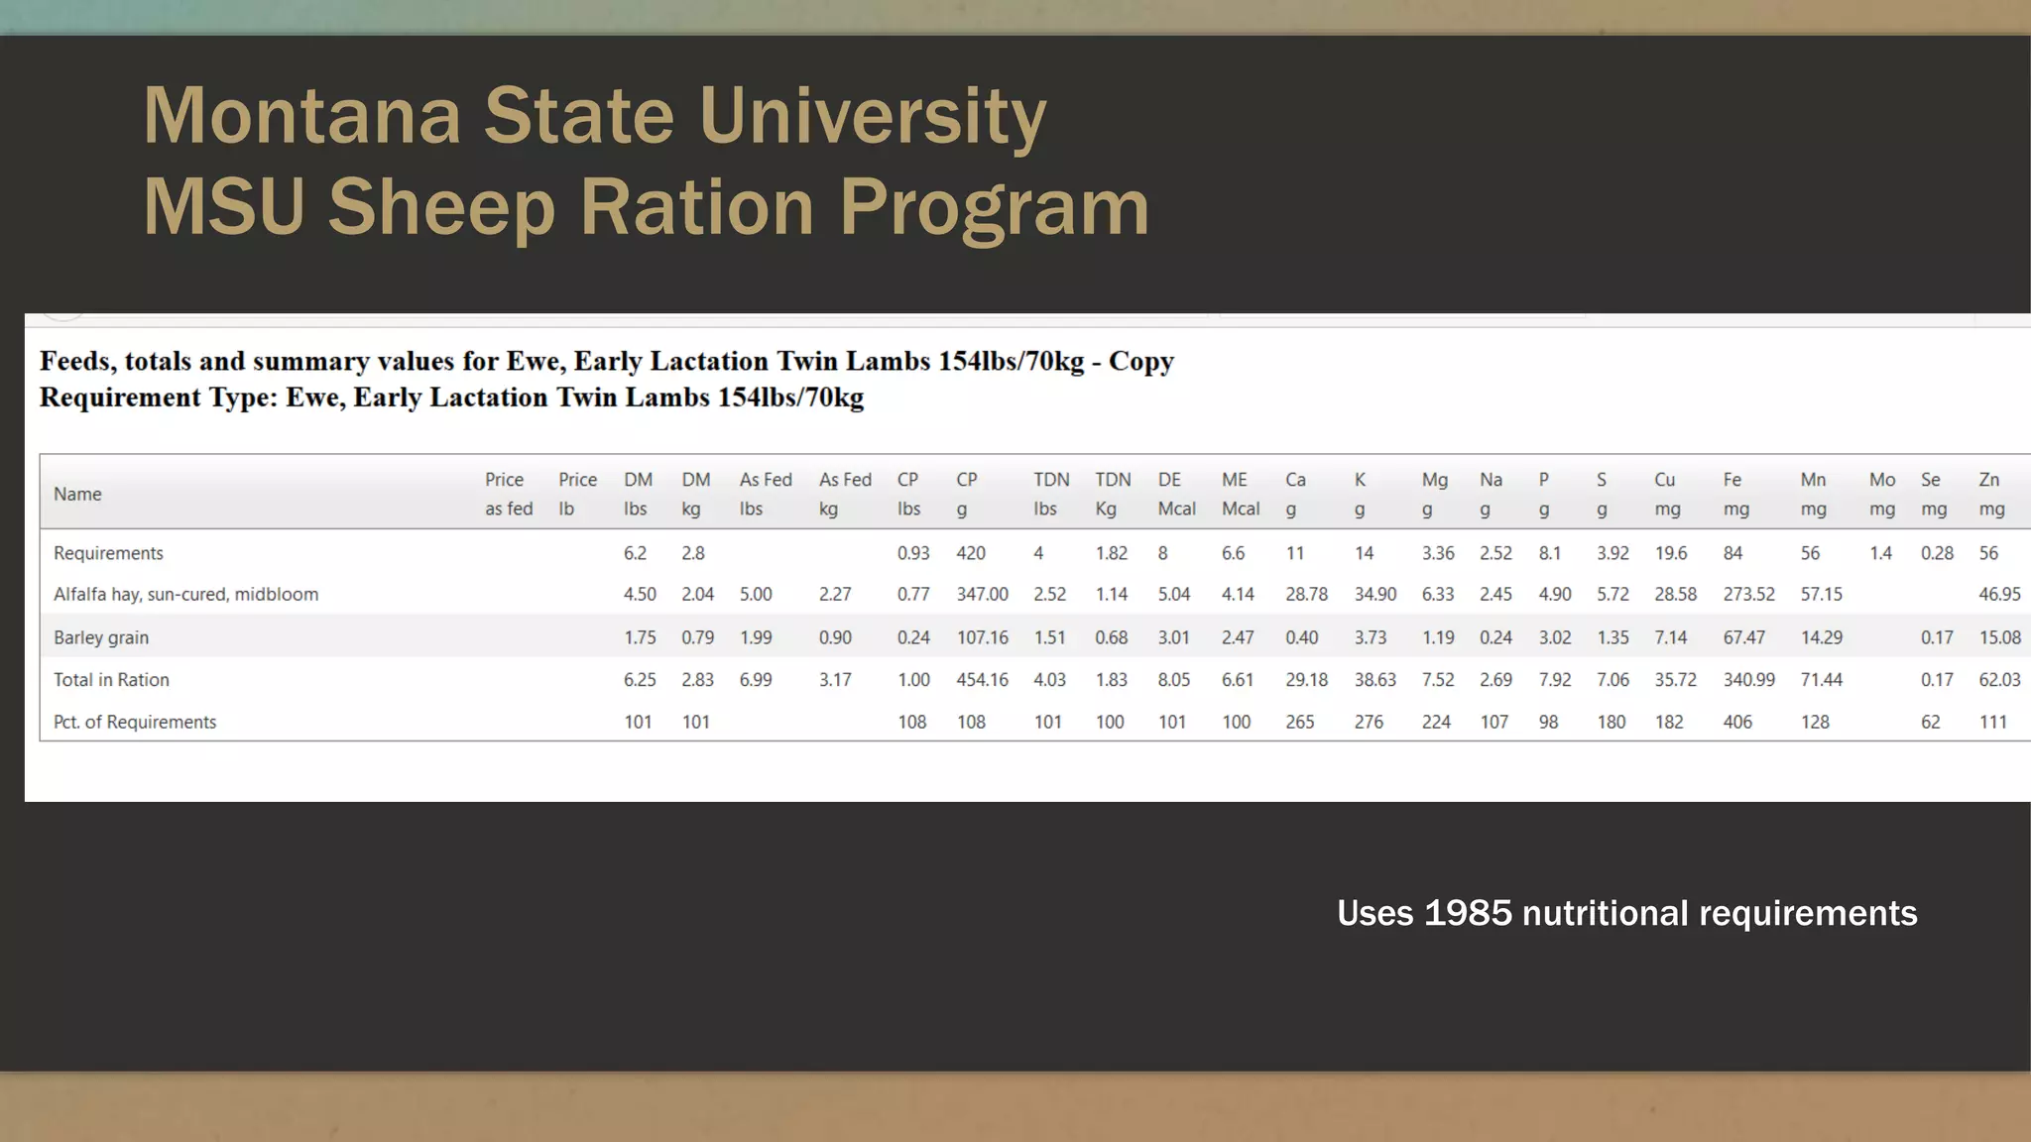
Task: Click Requirements Se value '0.28'
Action: tap(1937, 553)
